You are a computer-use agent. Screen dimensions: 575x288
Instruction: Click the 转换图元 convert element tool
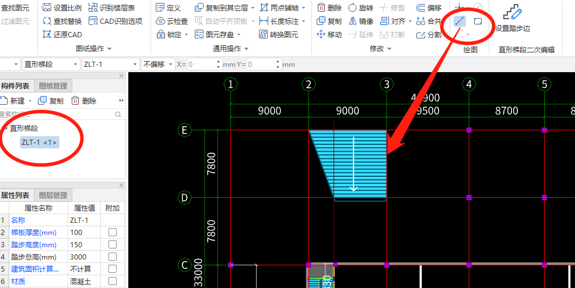tap(279, 35)
